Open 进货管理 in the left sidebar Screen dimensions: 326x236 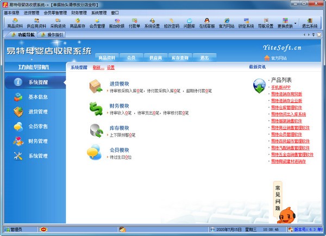[31, 112]
